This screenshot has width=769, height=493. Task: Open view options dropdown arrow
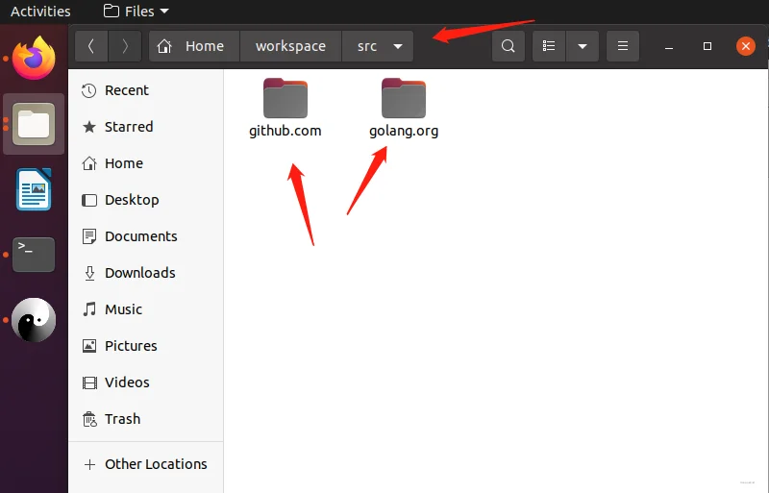point(583,46)
